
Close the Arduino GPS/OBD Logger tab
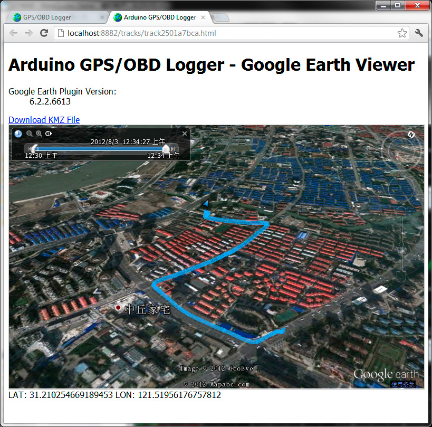coord(203,17)
